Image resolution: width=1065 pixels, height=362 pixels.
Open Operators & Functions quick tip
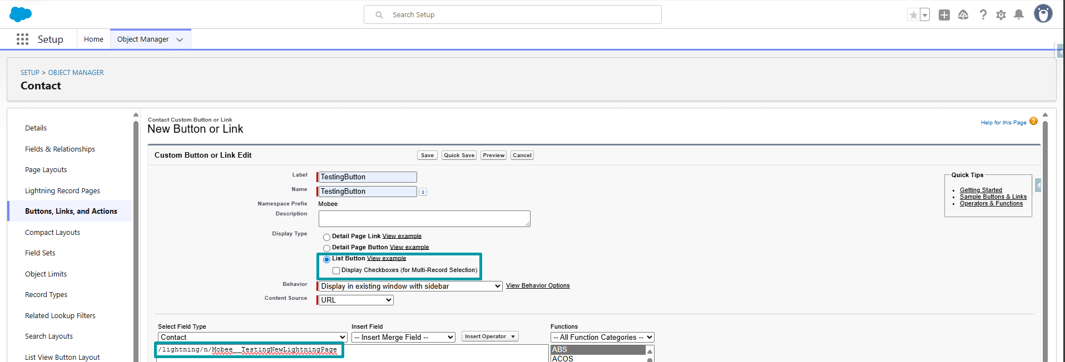coord(991,203)
